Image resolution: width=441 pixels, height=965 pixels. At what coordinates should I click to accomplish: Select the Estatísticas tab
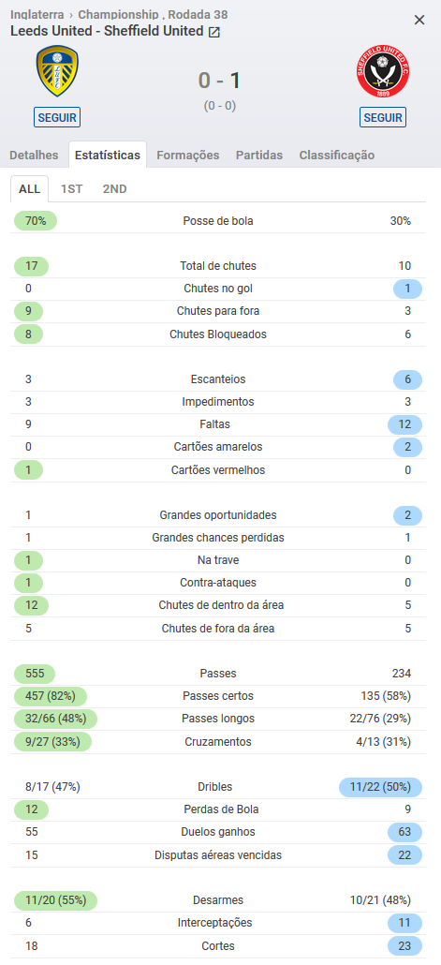click(x=108, y=156)
